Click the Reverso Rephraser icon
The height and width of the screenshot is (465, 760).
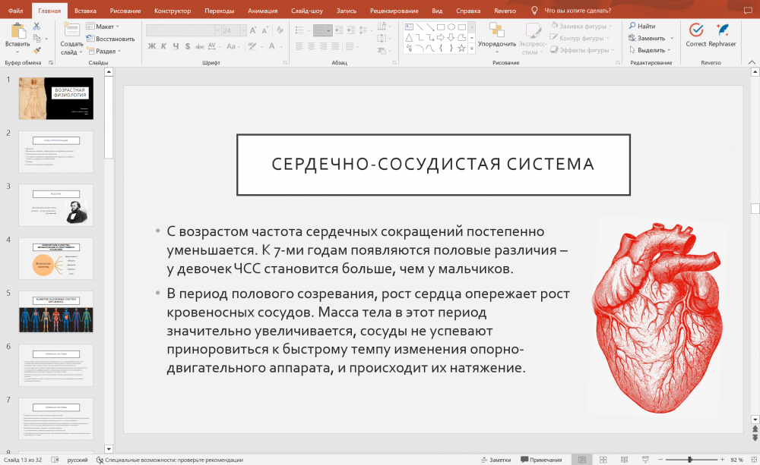click(x=722, y=30)
